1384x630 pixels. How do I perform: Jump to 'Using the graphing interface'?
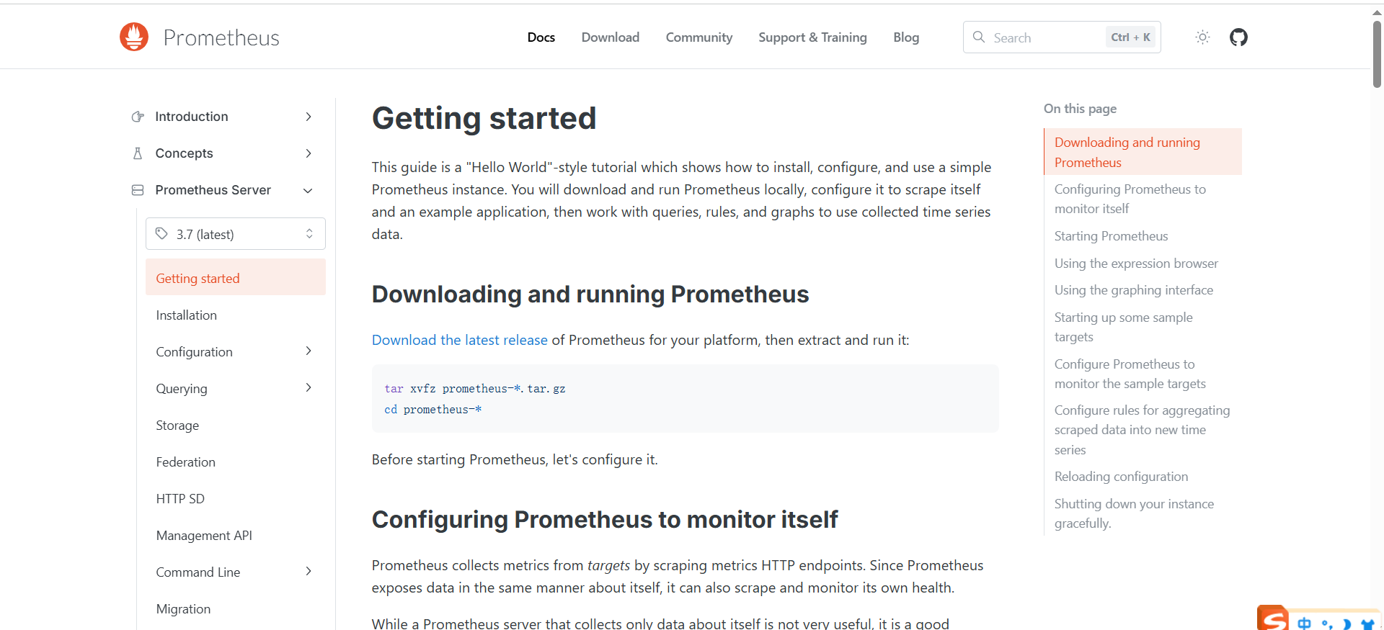pos(1133,290)
